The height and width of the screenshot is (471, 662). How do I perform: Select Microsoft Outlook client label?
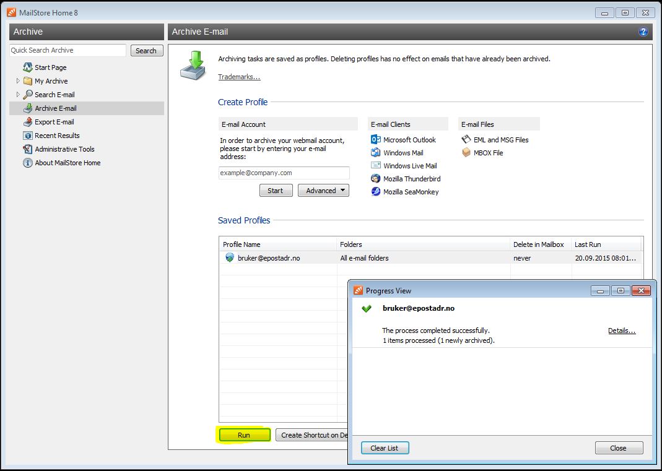pyautogui.click(x=409, y=140)
